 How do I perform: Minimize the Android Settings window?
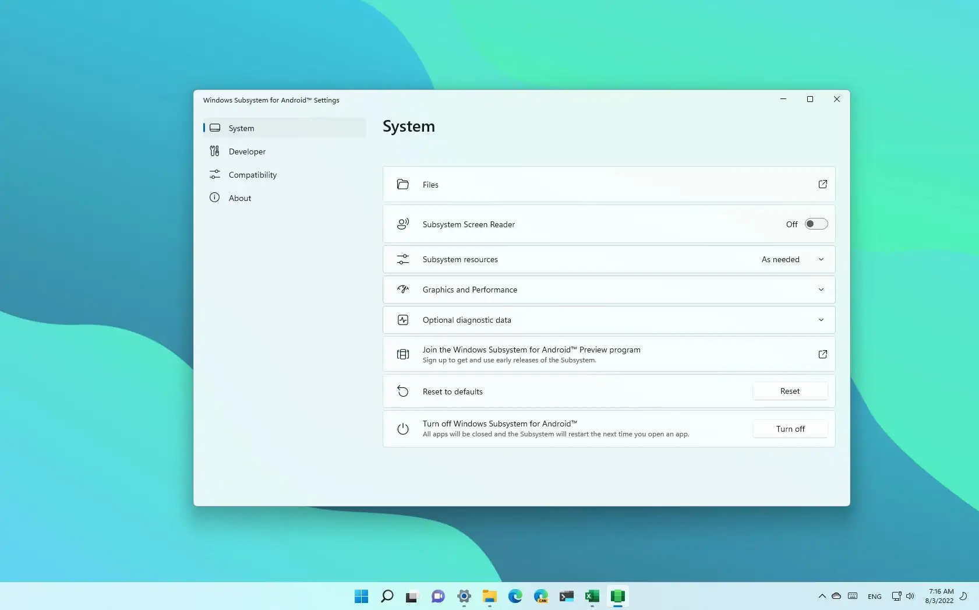[x=783, y=99]
